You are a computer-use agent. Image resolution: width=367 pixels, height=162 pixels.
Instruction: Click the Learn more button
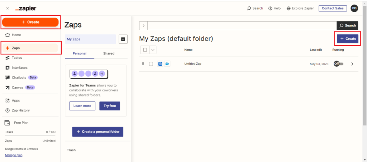coord(82,106)
